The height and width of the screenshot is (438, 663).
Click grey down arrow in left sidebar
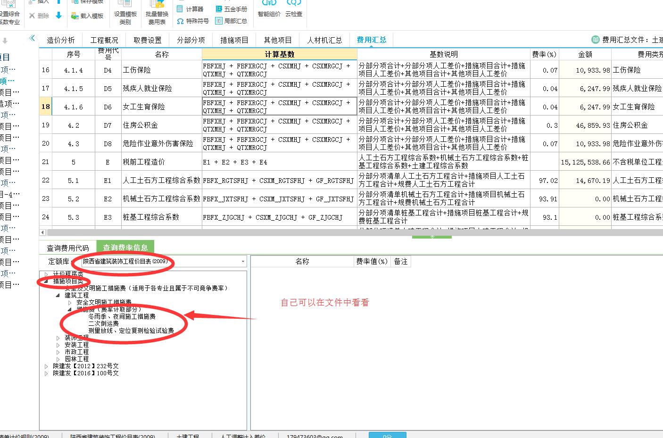click(5, 41)
